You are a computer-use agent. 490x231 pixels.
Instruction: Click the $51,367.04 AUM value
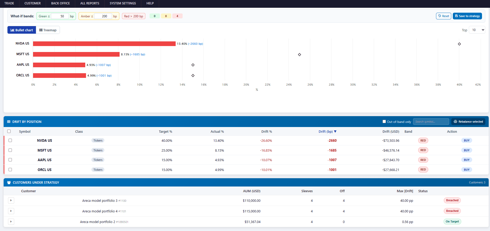252,222
